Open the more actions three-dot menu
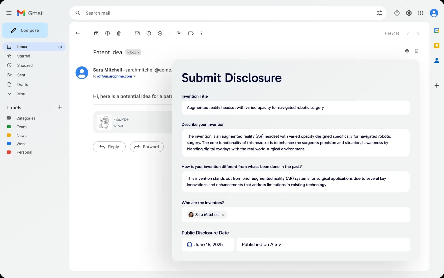This screenshot has width=444, height=278. (x=201, y=33)
